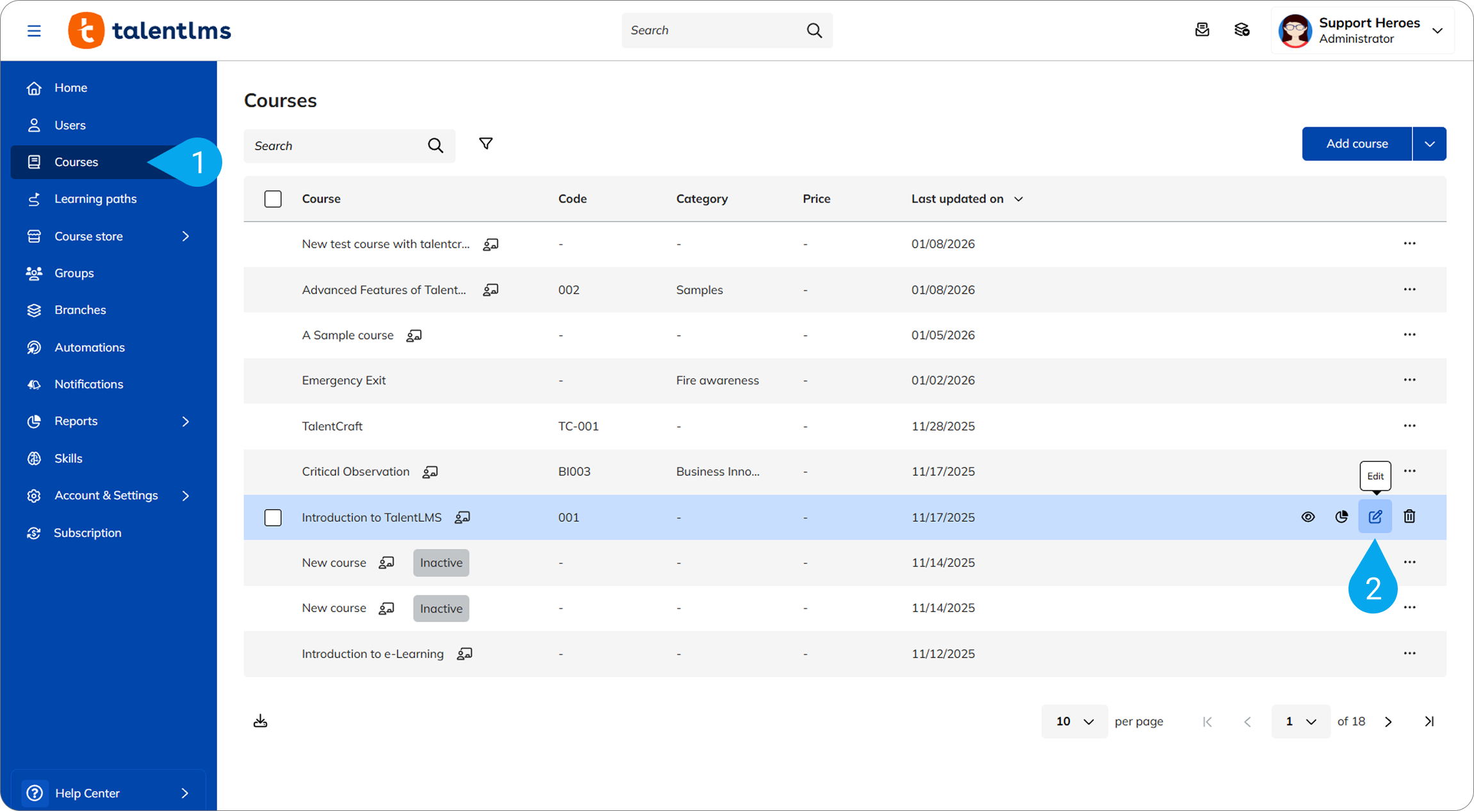
Task: Check the Introduction to TalentLMS row checkbox
Action: click(x=273, y=517)
